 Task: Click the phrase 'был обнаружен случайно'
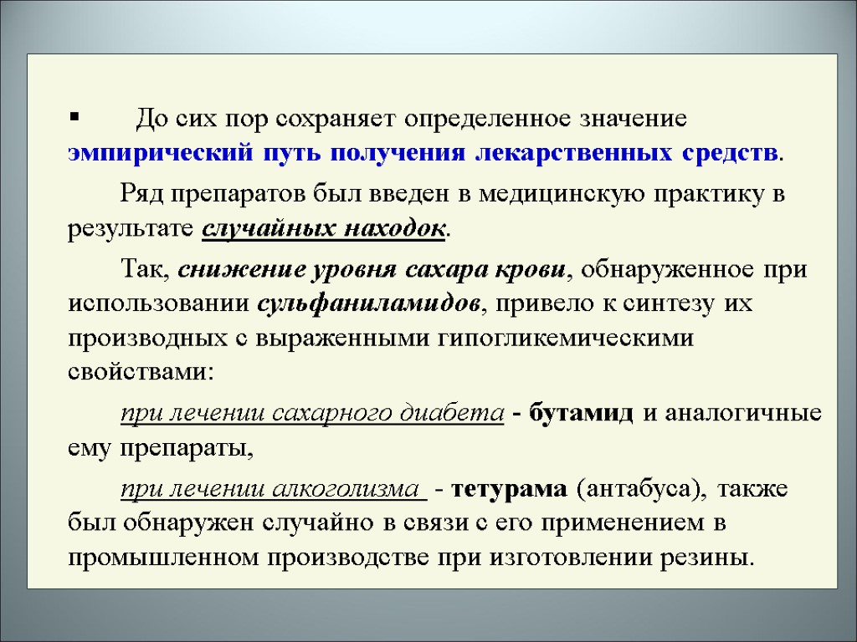click(x=221, y=523)
